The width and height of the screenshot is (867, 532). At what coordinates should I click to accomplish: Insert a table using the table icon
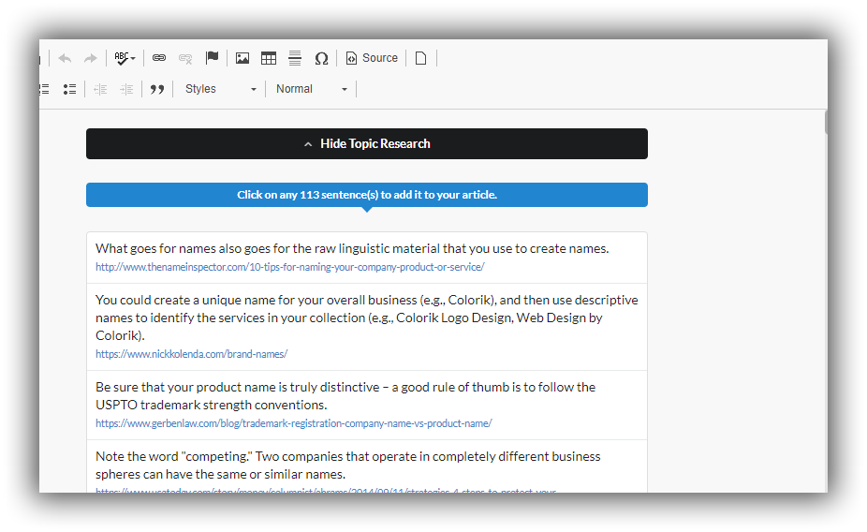click(269, 58)
